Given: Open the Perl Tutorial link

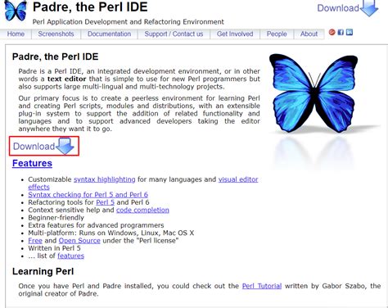Looking at the screenshot, I should (262, 286).
